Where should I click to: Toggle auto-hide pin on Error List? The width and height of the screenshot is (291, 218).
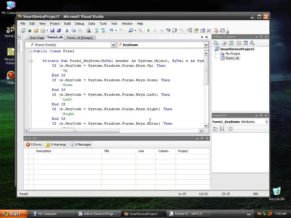(202, 138)
